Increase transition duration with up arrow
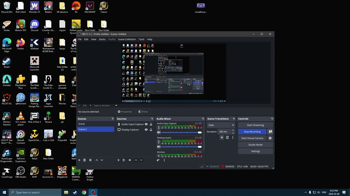 click(233, 130)
